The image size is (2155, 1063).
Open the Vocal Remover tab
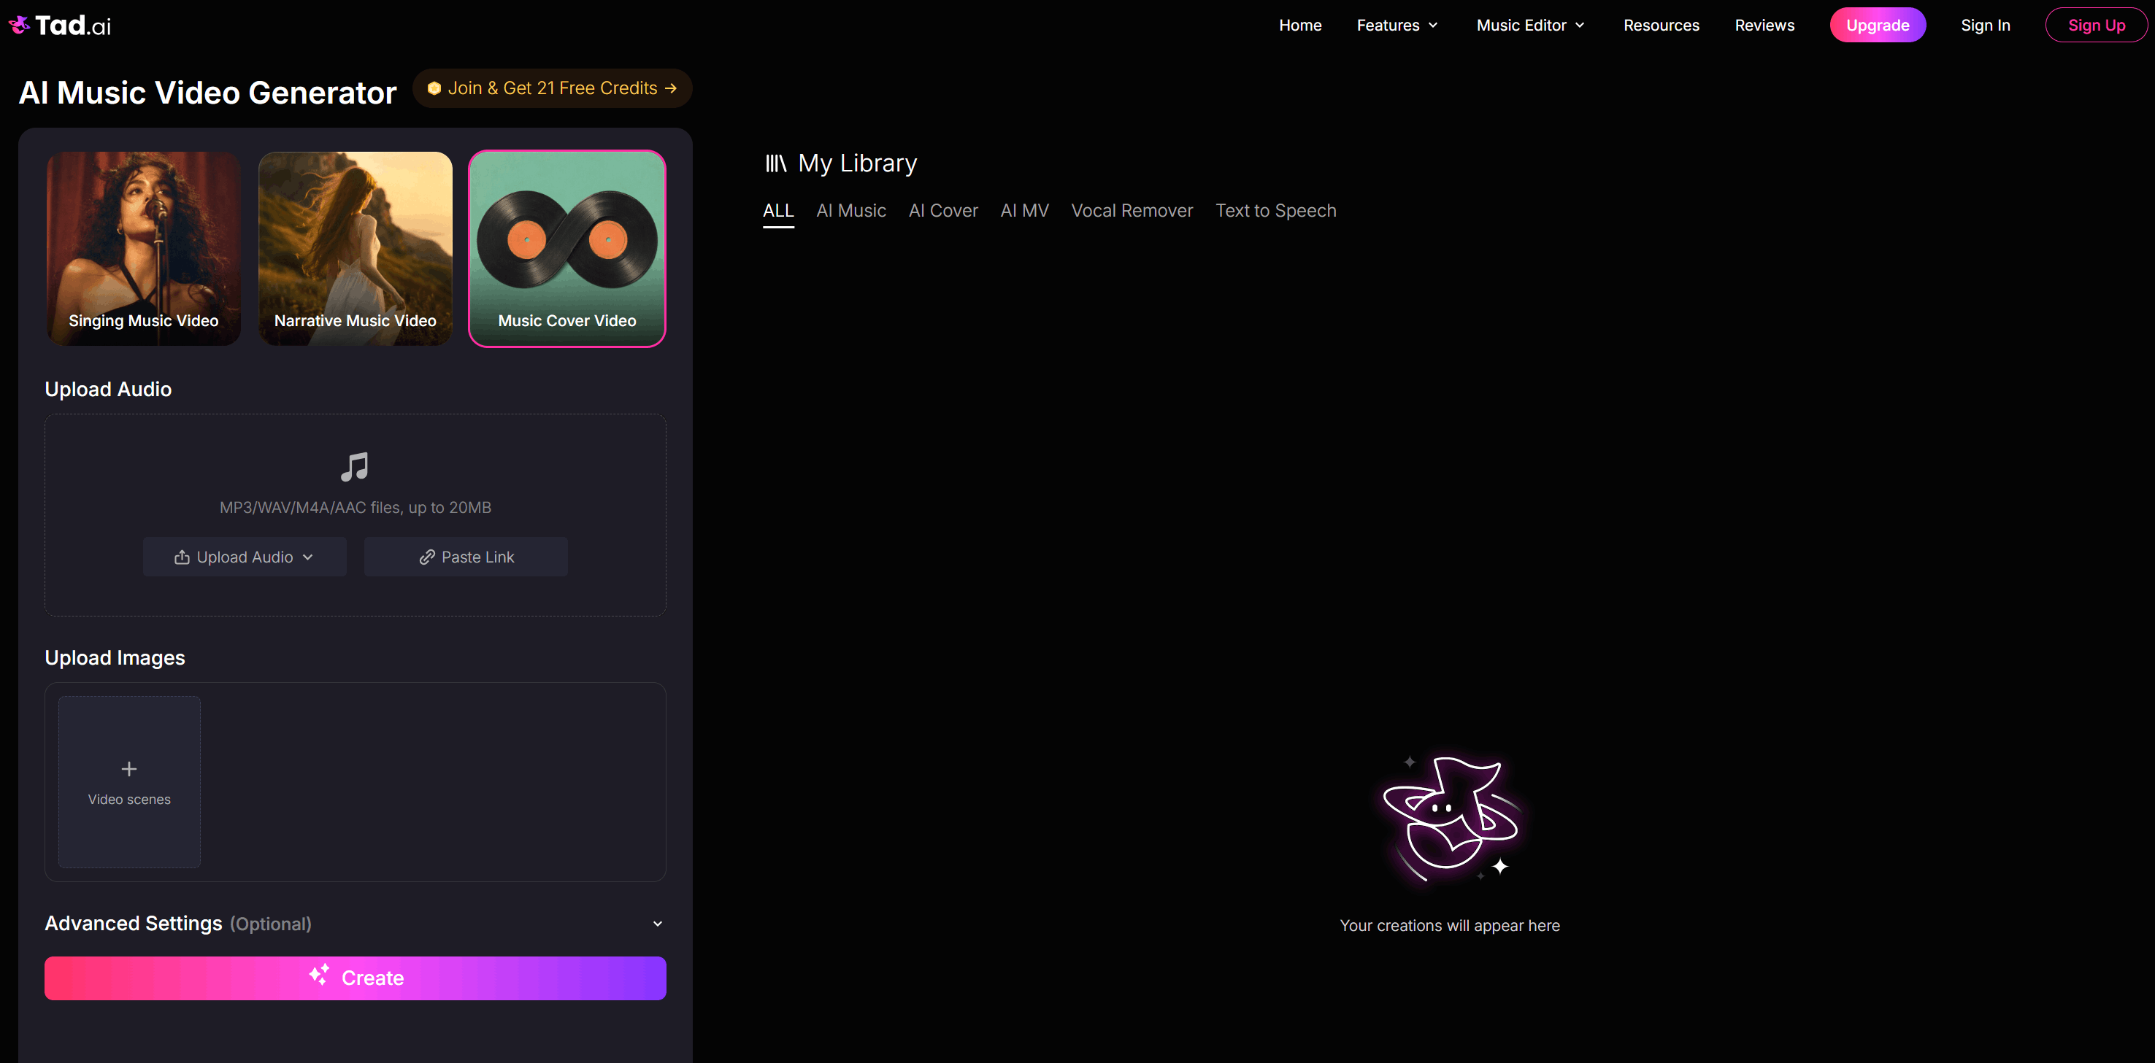click(x=1132, y=211)
